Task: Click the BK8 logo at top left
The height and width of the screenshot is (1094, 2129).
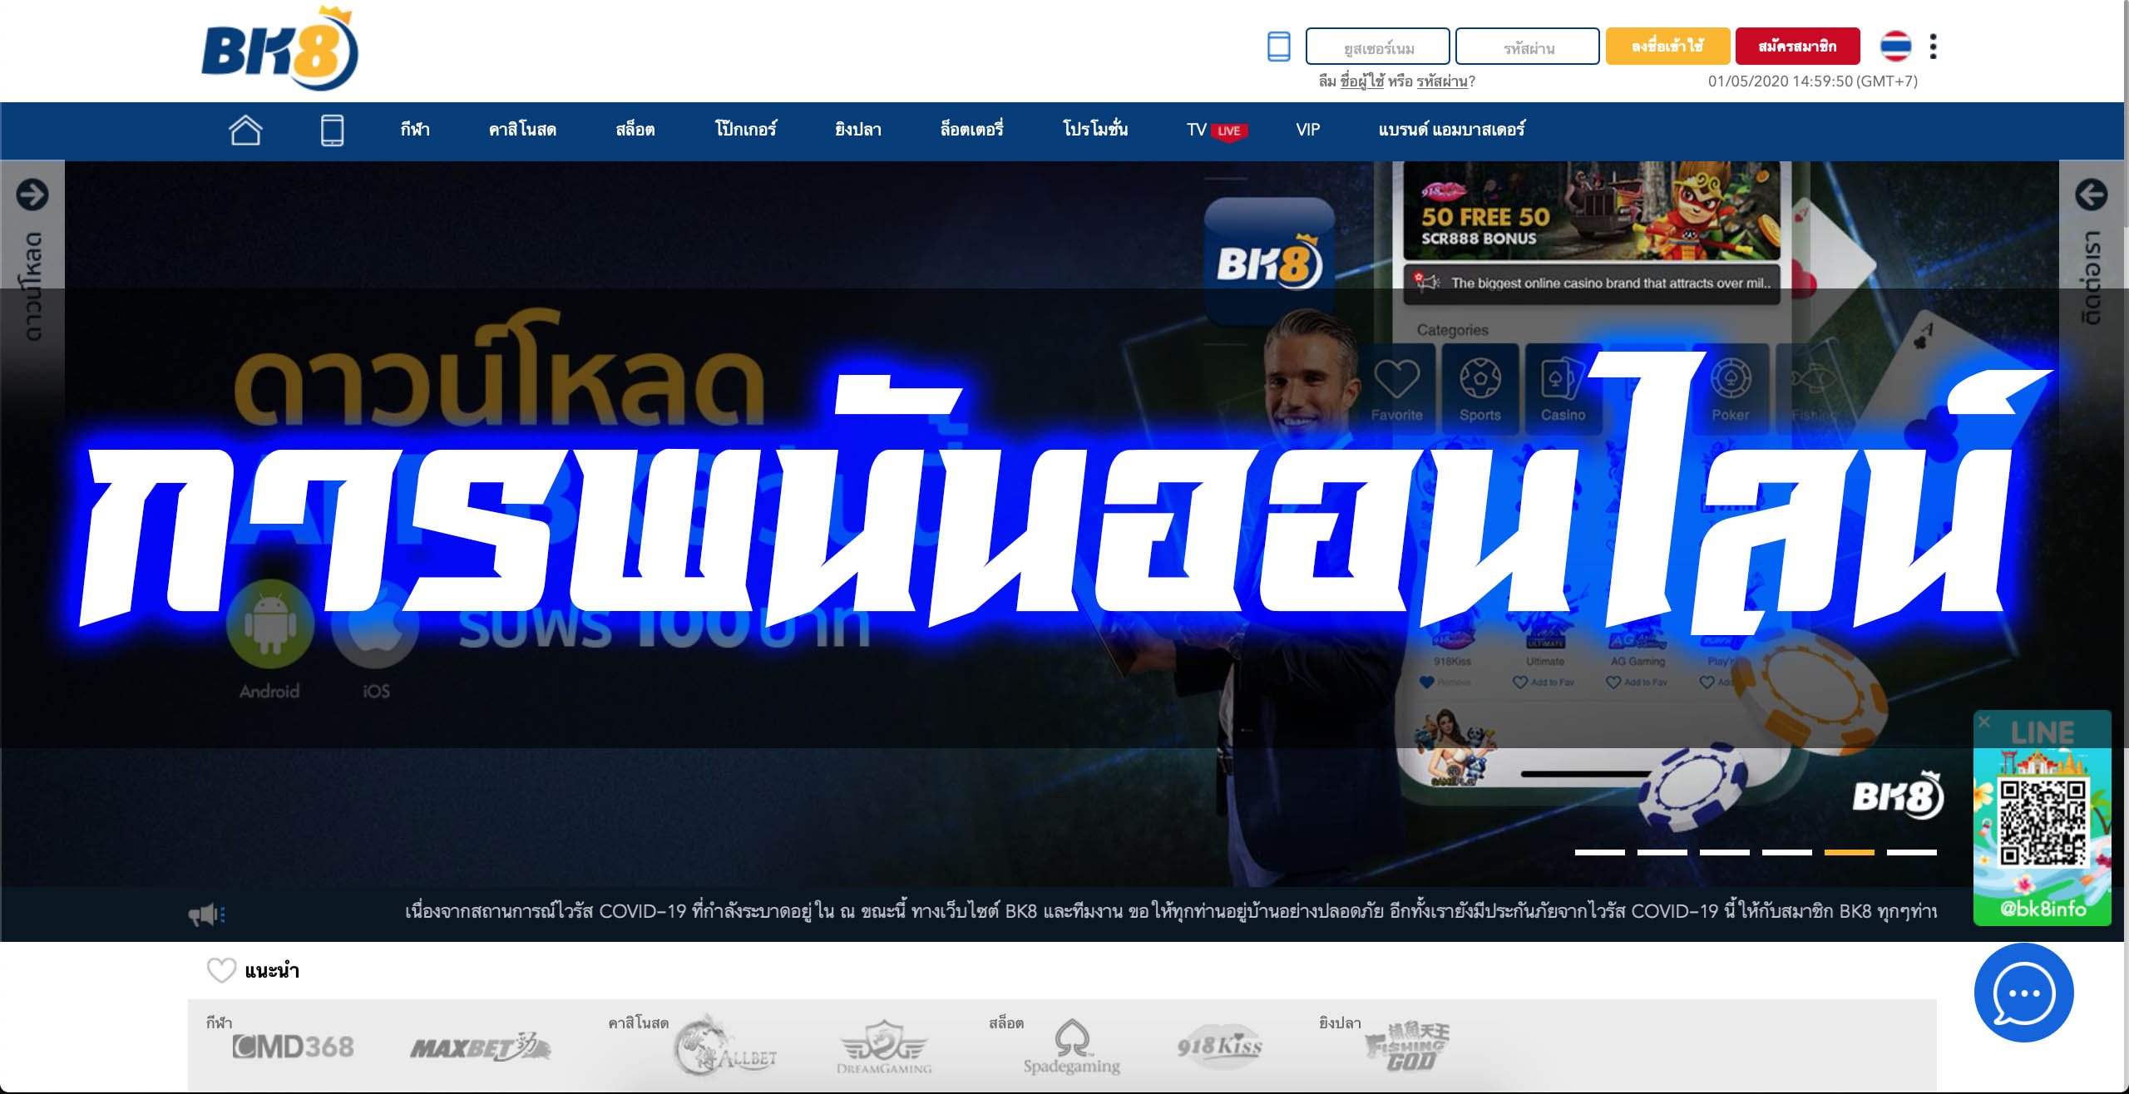Action: click(x=279, y=50)
